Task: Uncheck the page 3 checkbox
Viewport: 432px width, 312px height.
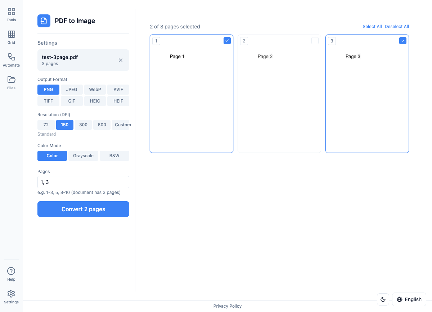Action: 403,41
